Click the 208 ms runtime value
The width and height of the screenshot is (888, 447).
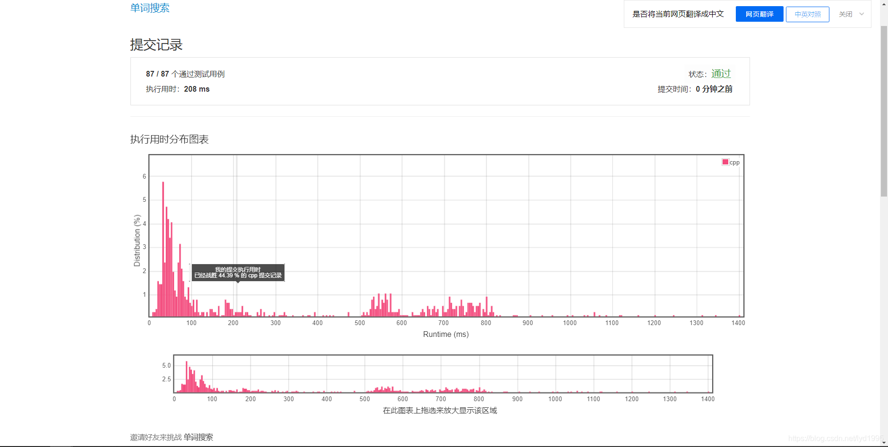coord(197,89)
